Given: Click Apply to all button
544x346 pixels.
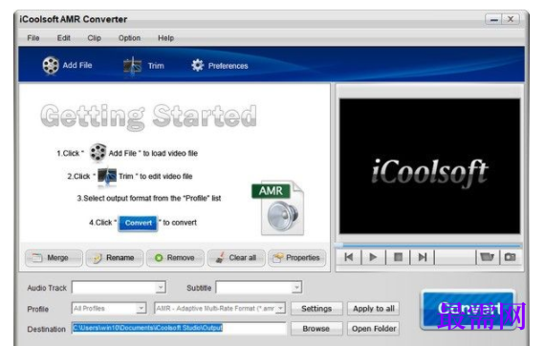Looking at the screenshot, I should (373, 309).
